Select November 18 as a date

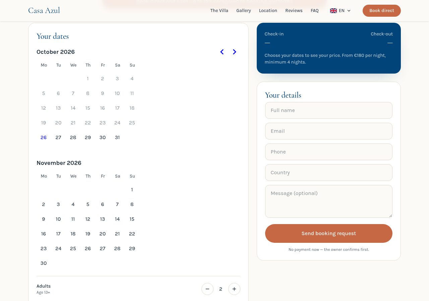pyautogui.click(x=73, y=234)
